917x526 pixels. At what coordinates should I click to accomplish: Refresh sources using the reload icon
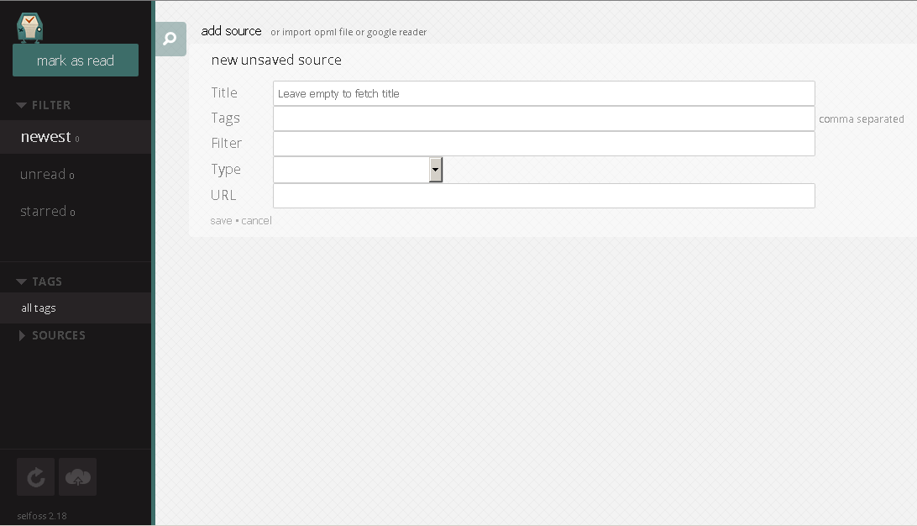[x=35, y=477]
